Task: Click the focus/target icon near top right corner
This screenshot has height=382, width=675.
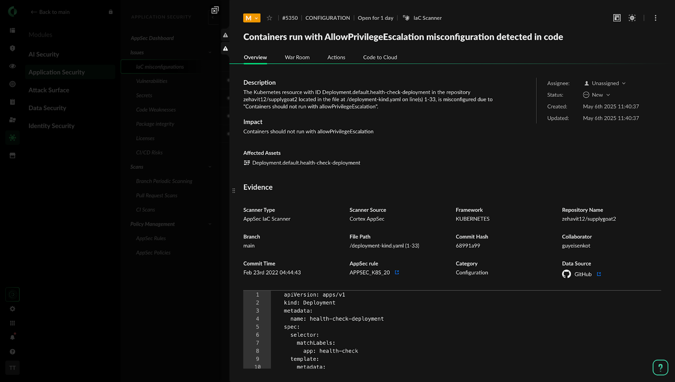Action: pyautogui.click(x=632, y=18)
